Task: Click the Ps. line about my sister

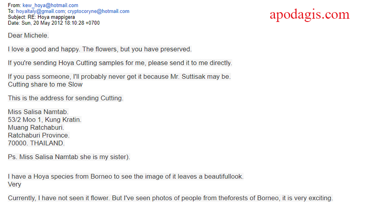Action: [x=69, y=157]
